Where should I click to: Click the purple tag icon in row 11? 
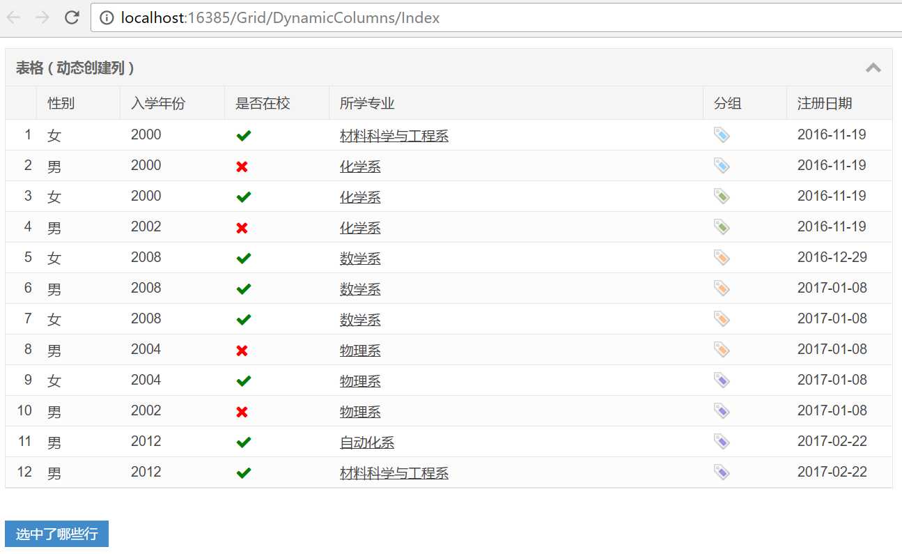[722, 441]
